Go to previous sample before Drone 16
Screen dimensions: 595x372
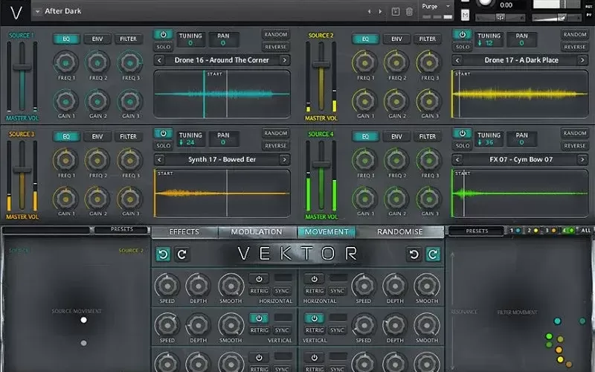tap(159, 60)
